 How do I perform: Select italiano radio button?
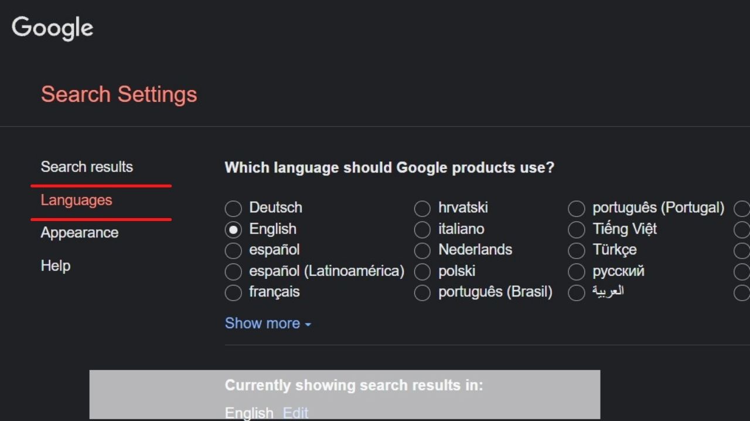(x=422, y=230)
